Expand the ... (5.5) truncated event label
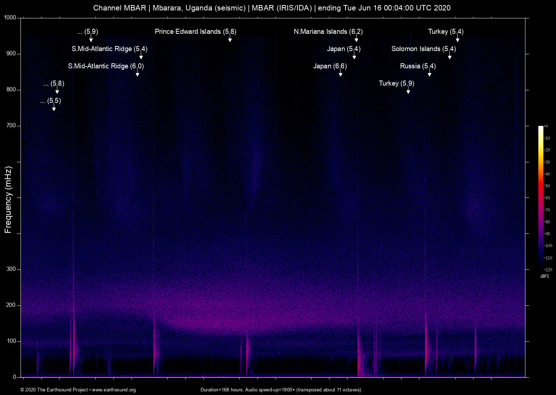 pos(51,101)
